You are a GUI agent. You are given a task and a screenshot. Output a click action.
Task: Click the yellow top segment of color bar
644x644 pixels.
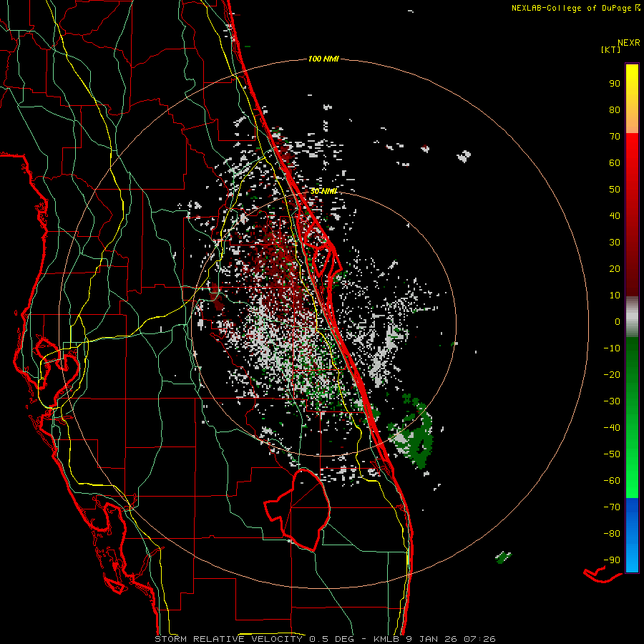632,99
